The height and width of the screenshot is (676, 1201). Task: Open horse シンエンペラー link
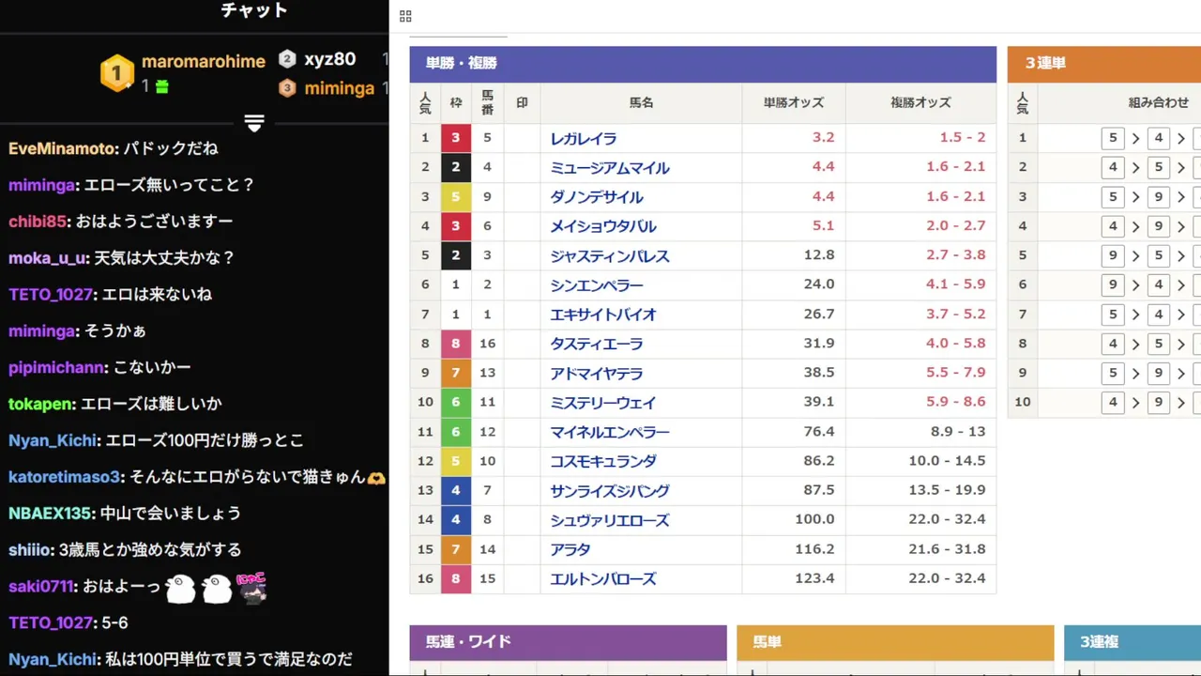click(596, 285)
